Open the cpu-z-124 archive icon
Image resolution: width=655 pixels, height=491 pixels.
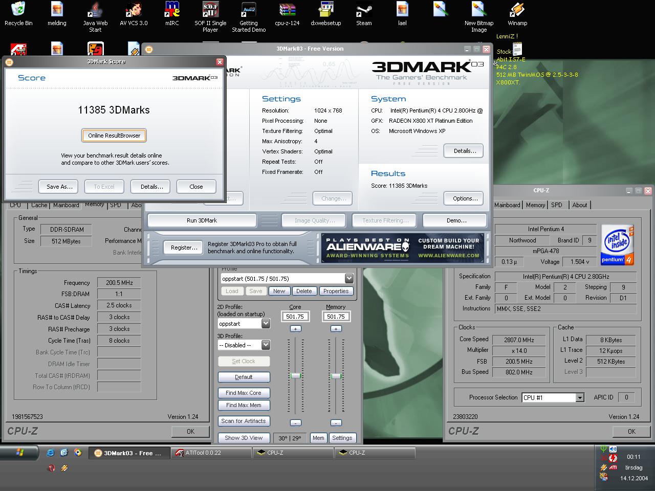click(x=287, y=10)
